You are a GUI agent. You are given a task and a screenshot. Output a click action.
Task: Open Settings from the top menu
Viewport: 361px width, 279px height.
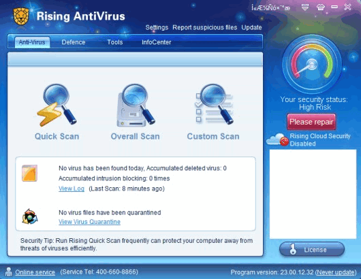[x=157, y=27]
